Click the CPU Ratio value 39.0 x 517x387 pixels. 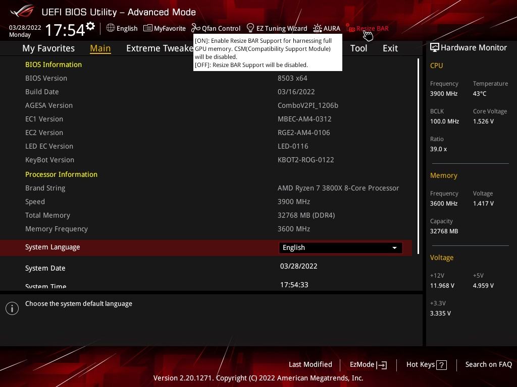tap(438, 149)
